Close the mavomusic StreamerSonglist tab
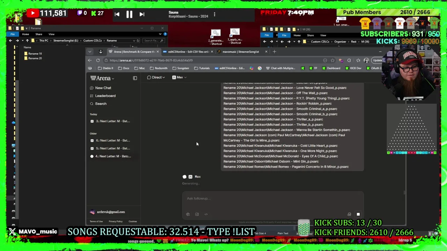Image resolution: width=447 pixels, height=251 pixels. pos(266,52)
